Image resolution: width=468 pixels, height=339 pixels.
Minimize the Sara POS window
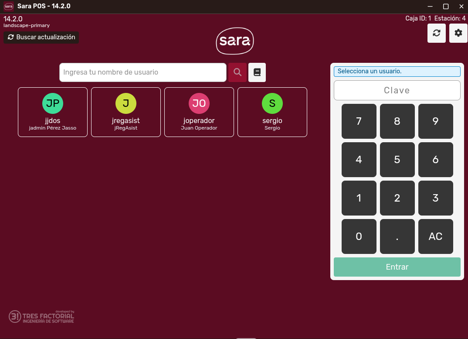[x=430, y=6]
